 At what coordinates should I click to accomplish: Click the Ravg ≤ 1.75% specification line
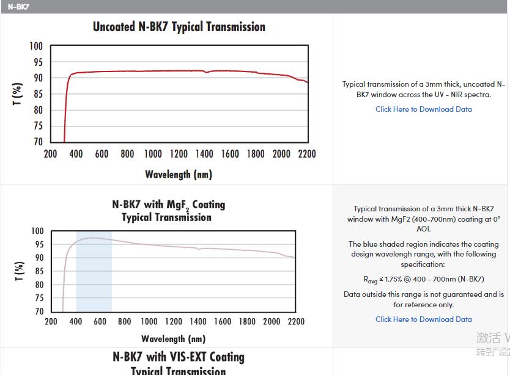[423, 279]
